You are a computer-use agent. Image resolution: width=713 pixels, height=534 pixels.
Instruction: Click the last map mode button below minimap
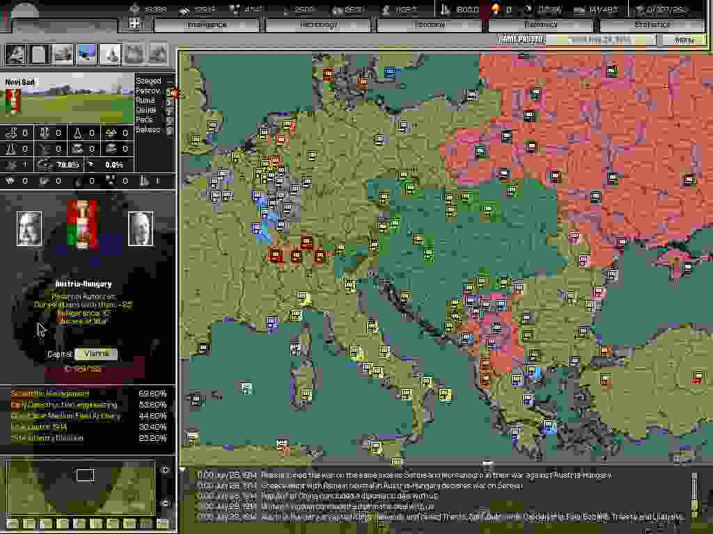tap(162, 524)
